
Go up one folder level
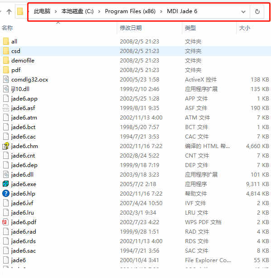(9, 12)
